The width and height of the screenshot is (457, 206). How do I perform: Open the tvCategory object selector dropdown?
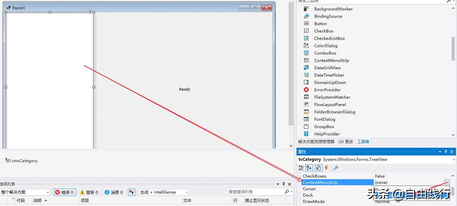453,160
